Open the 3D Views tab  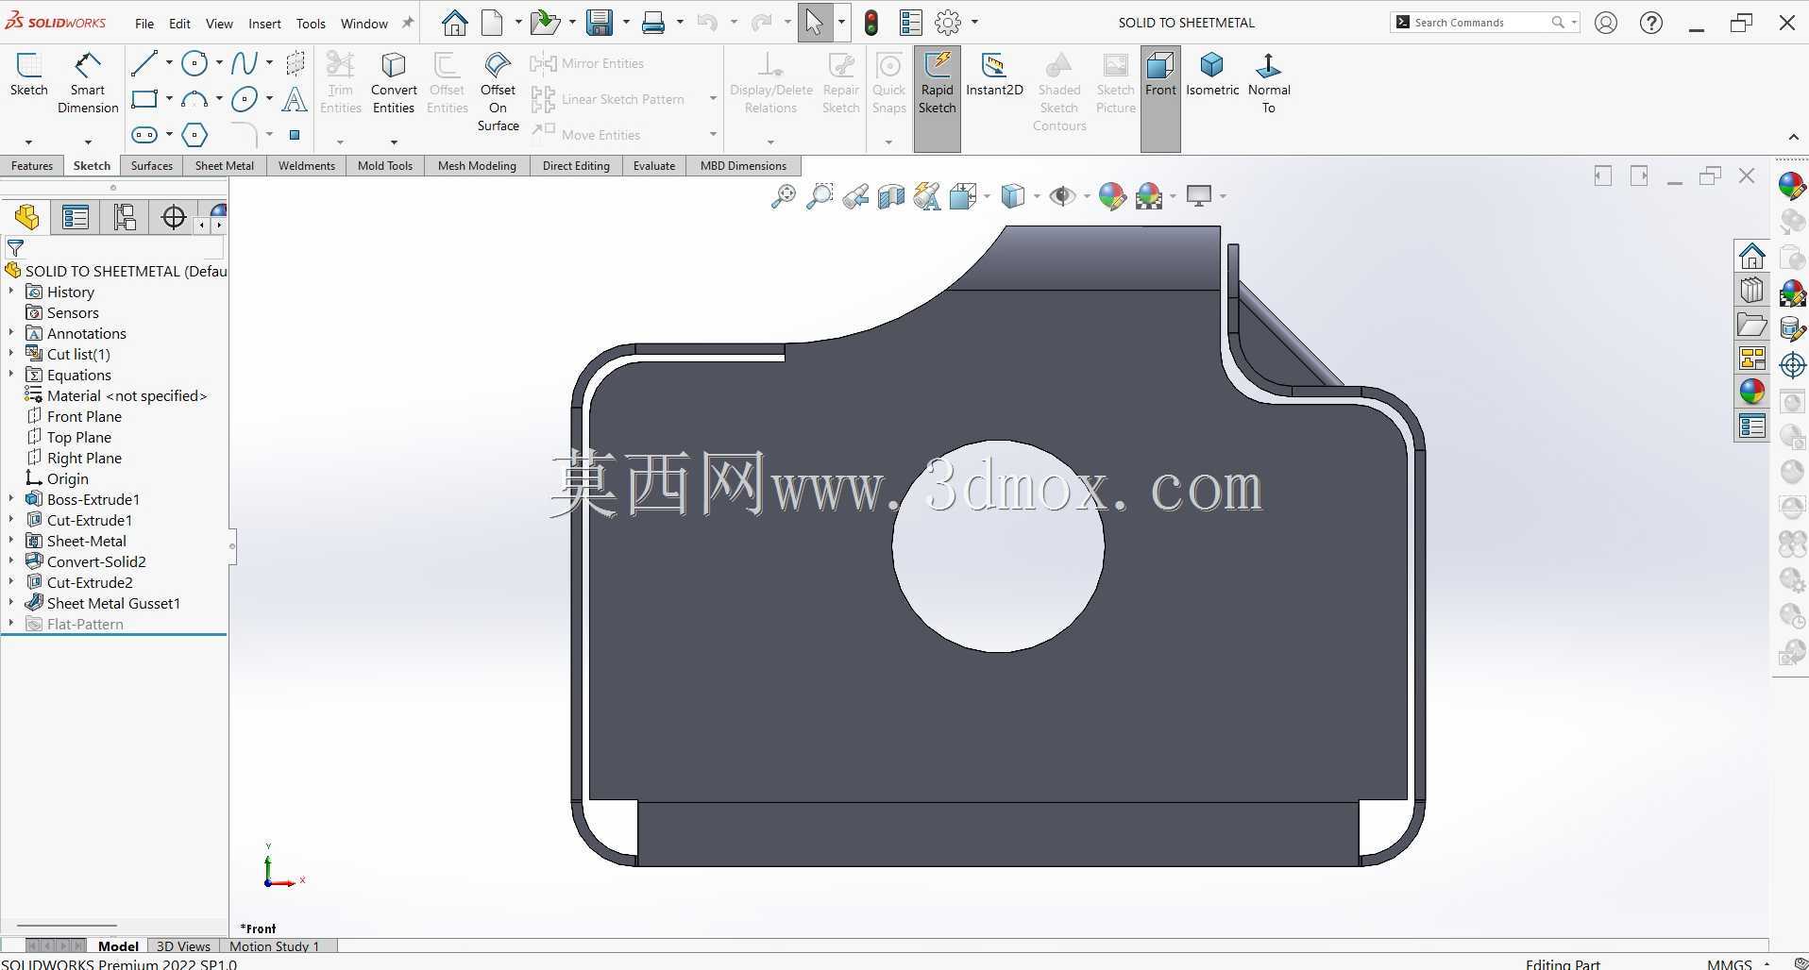[183, 946]
